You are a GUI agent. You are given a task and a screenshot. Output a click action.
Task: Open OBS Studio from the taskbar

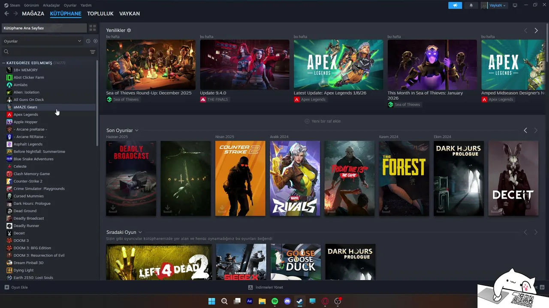pos(338,301)
